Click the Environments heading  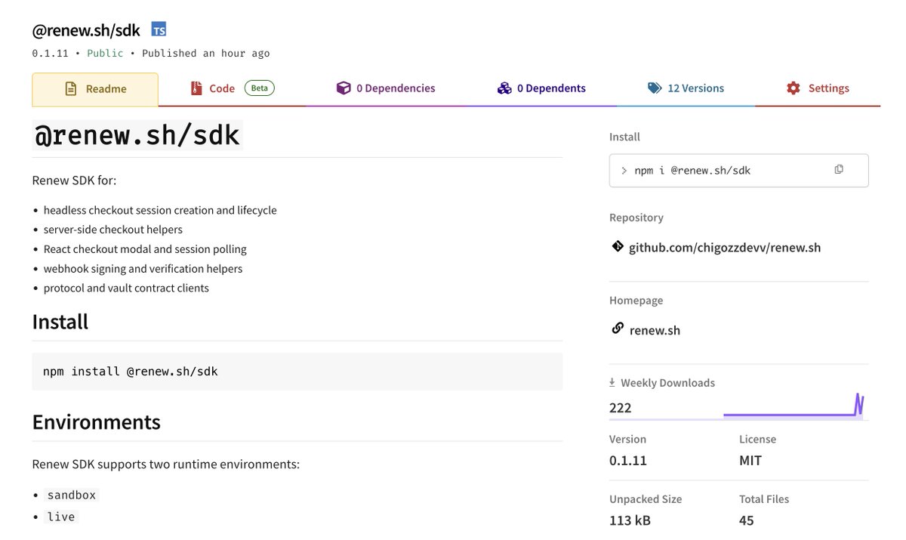point(96,421)
